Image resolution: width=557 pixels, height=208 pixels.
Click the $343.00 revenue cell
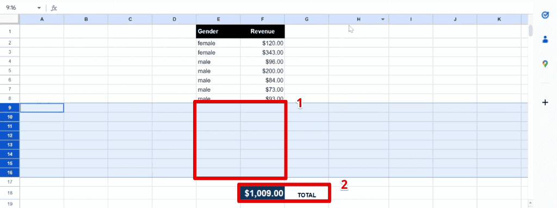pyautogui.click(x=262, y=52)
